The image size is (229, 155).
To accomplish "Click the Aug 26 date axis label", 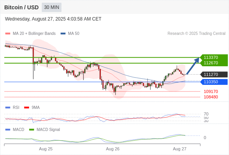I will (x=113, y=149).
